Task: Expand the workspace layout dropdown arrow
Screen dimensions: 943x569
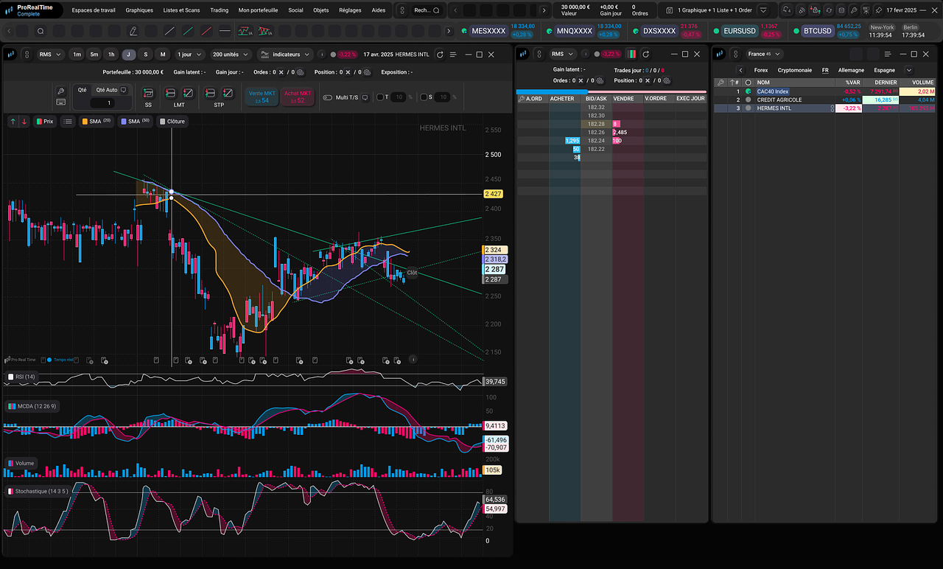Action: 763,10
